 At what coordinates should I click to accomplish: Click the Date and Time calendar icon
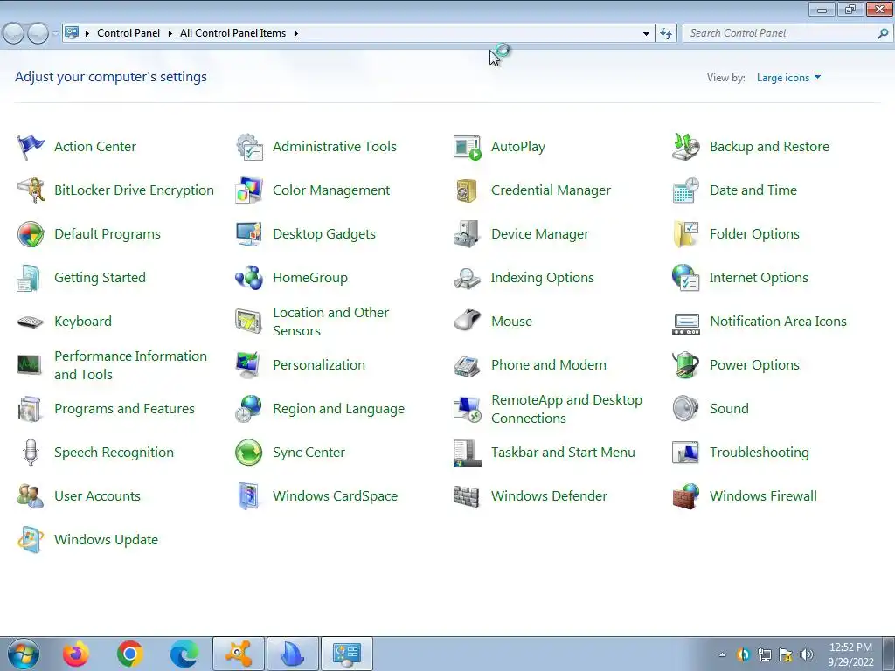(x=685, y=190)
